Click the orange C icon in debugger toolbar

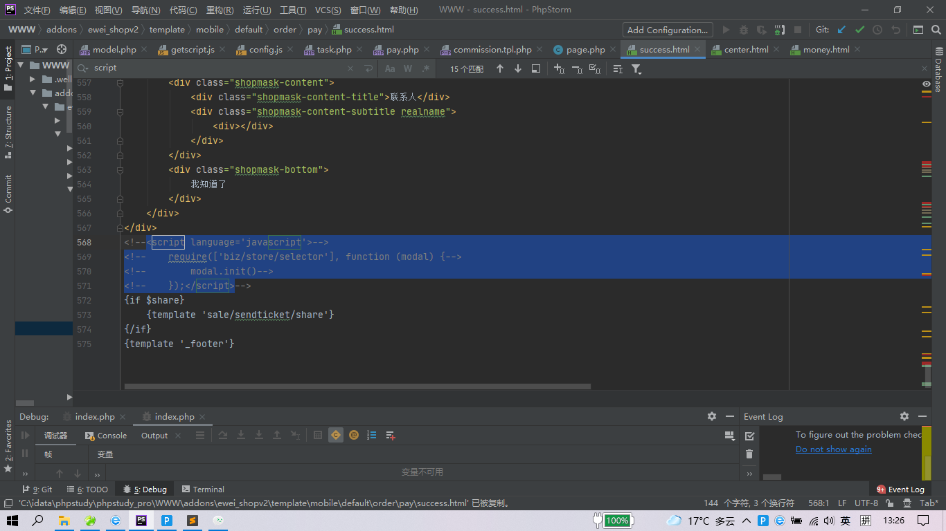click(336, 435)
